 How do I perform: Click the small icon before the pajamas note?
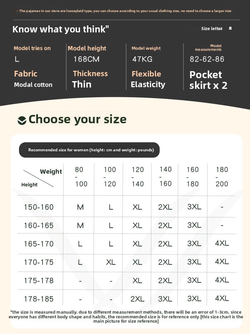click(x=17, y=11)
